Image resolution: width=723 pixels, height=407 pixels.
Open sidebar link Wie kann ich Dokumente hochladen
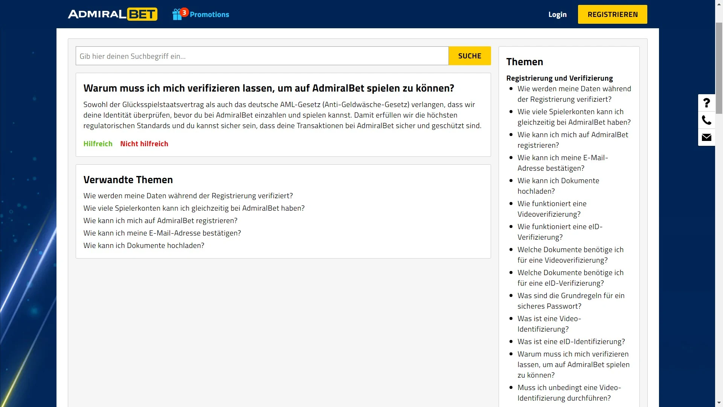[x=558, y=186]
